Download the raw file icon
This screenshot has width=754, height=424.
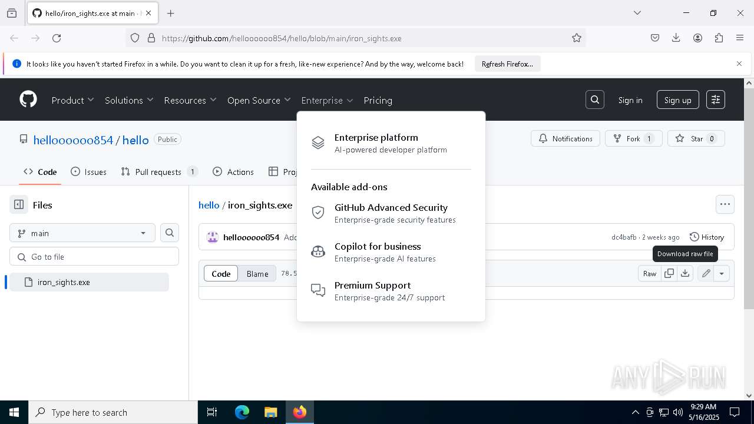(685, 273)
